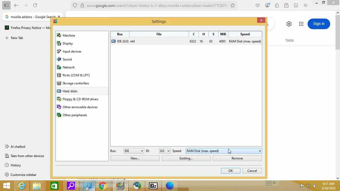Open Tabs from other devices
The image size is (340, 191).
point(24,156)
